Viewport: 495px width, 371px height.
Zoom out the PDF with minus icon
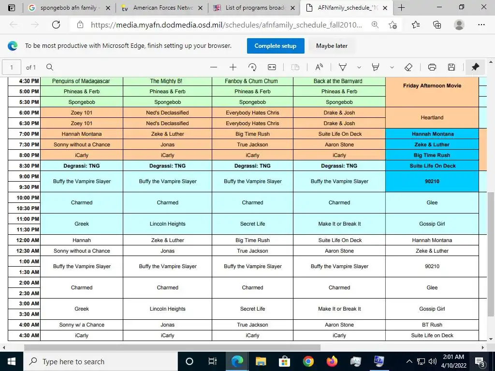pos(214,67)
